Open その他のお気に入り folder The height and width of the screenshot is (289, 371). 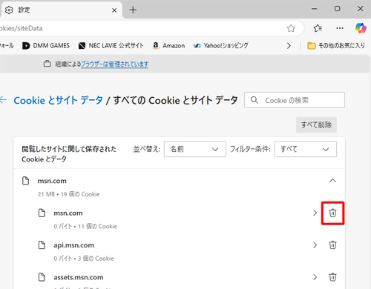[x=336, y=46]
